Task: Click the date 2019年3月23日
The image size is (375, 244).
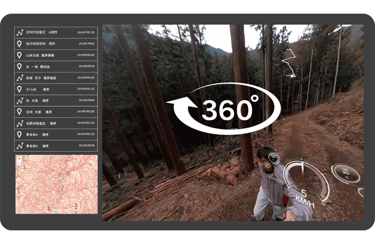Action: pos(86,111)
